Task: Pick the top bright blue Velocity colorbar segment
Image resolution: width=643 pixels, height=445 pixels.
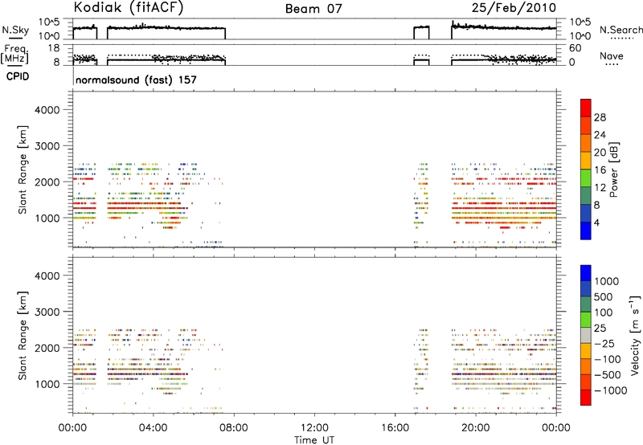Action: [586, 273]
